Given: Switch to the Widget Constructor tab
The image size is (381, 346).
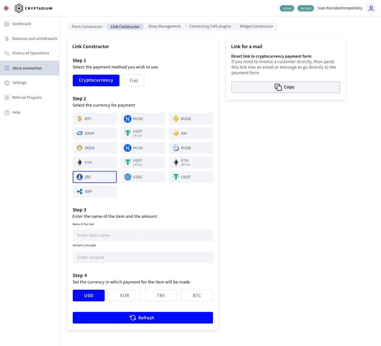Looking at the screenshot, I should click(x=256, y=26).
